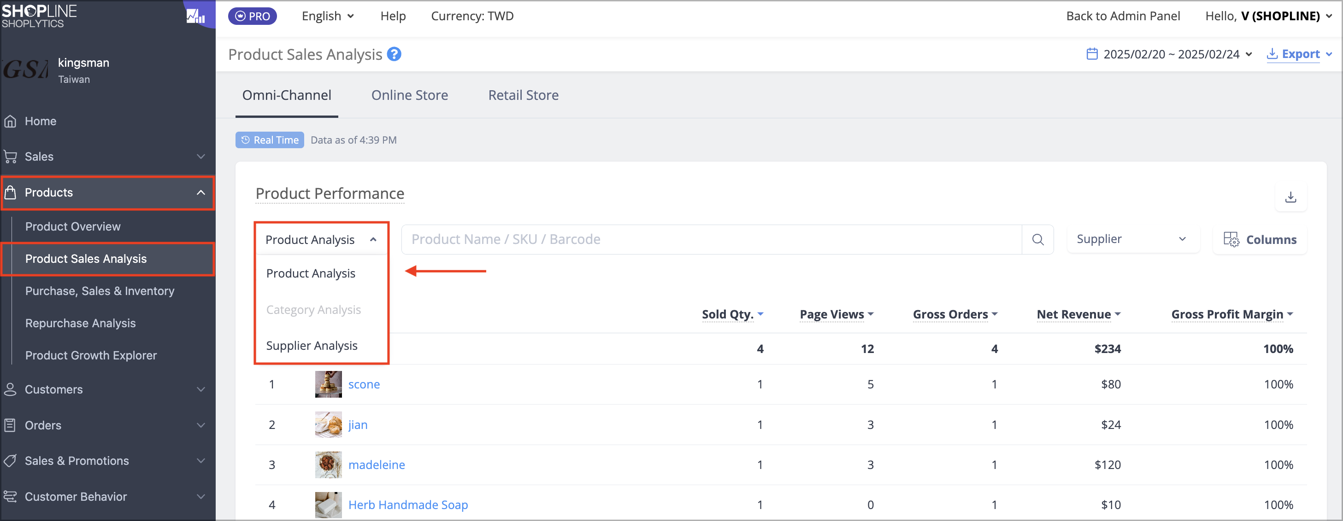
Task: Sort by Net Revenue column
Action: coord(1078,314)
